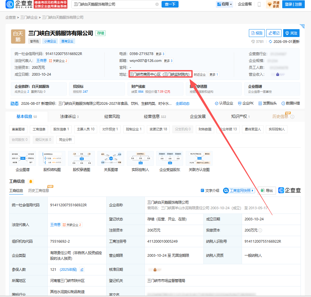Image resolution: width=311 pixels, height=297 pixels.
Task: Open 关联企业 2 tag in header
Action: tap(58, 61)
